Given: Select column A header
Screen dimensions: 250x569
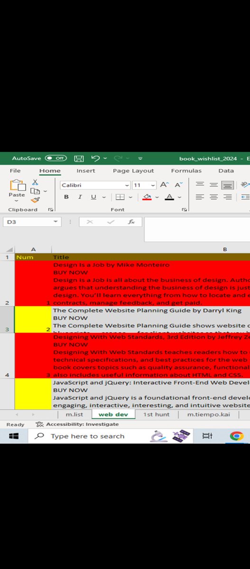Looking at the screenshot, I should (x=33, y=249).
